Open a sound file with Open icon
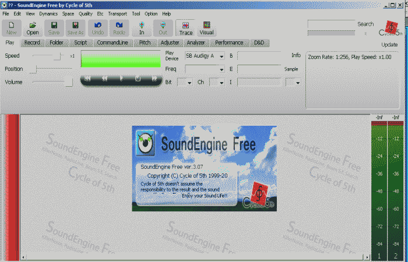 coord(33,28)
